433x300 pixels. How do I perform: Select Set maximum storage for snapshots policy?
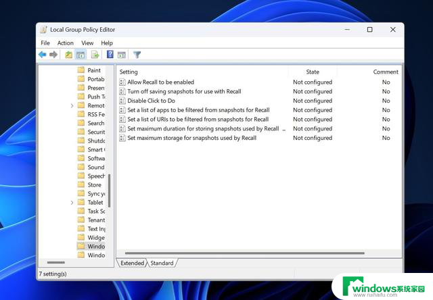coord(192,138)
